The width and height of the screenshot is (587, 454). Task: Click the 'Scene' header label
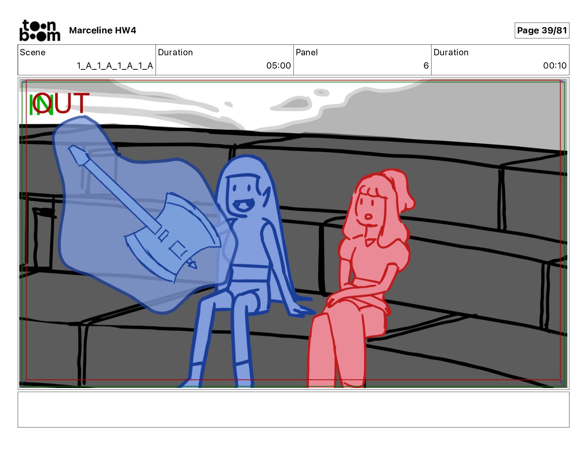(33, 52)
